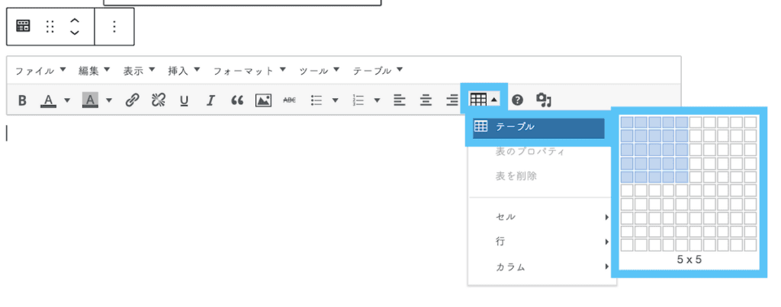Pick the top-left cell of the table size grid
Screen dimensions: 781x307
627,122
